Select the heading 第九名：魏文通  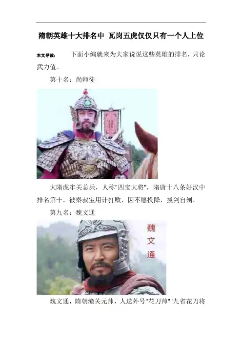pos(72,212)
